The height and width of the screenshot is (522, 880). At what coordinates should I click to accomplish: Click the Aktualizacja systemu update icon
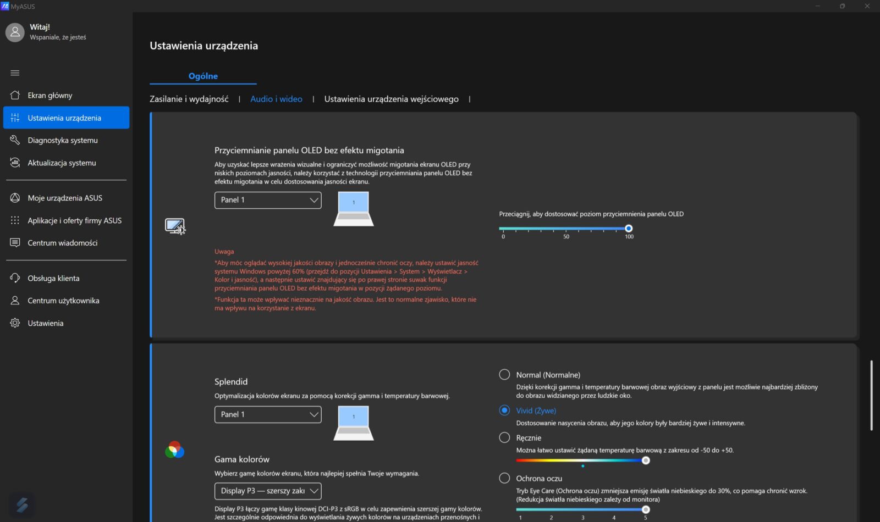(x=15, y=163)
